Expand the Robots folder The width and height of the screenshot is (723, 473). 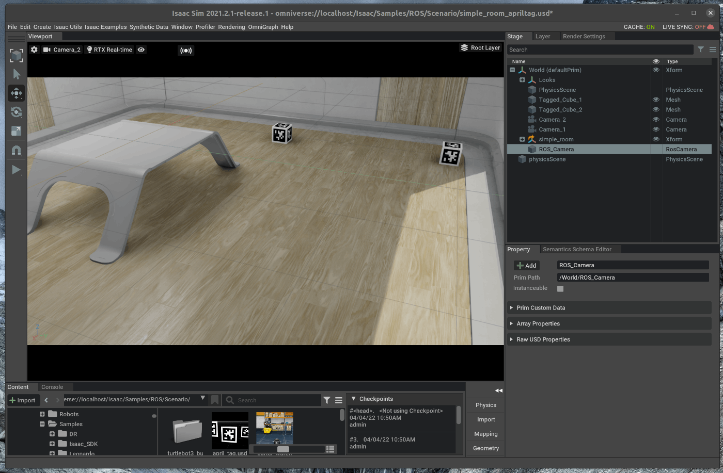[42, 414]
